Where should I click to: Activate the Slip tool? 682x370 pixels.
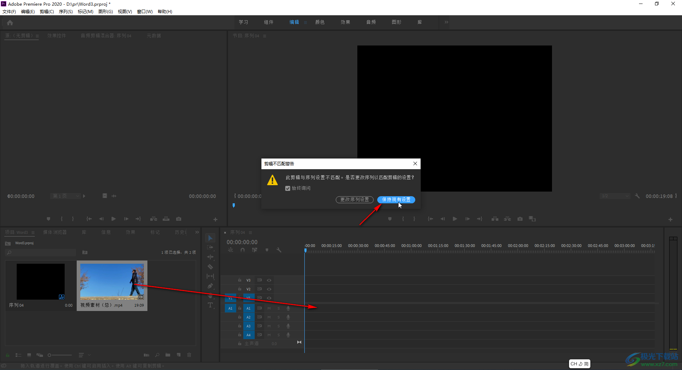click(x=210, y=276)
